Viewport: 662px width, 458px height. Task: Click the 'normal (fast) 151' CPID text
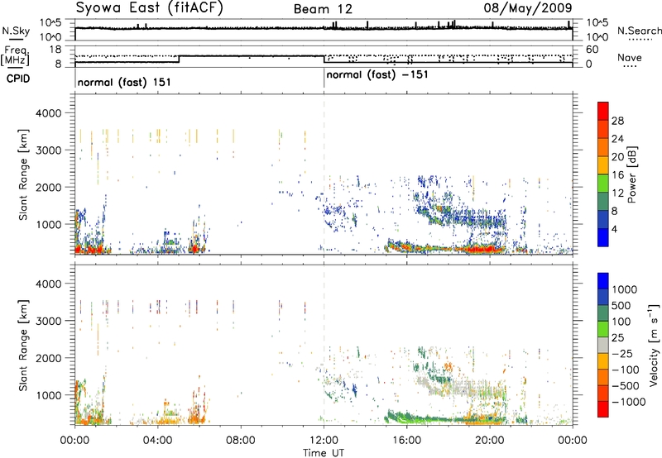coord(124,82)
